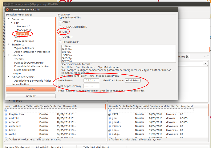Choose the UTILISATEUR@HÔTE proxy type
The height and width of the screenshot is (148, 211).
click(x=60, y=27)
